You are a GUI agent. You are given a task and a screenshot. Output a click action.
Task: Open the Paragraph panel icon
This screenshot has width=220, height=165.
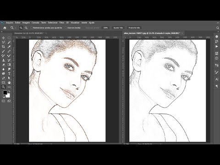[x=217, y=86]
